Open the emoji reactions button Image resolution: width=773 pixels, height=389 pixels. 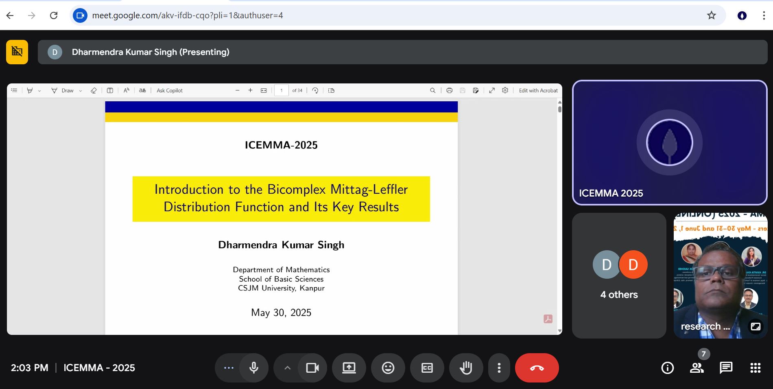click(x=388, y=368)
